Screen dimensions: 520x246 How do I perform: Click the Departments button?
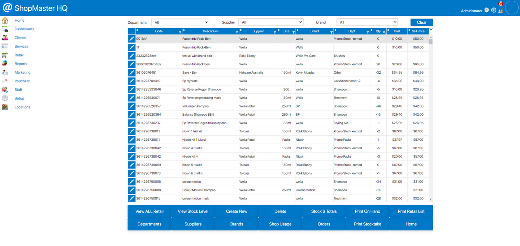149,224
